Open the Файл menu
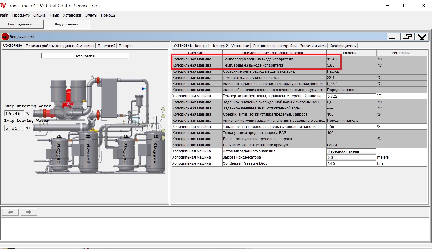This screenshot has width=432, height=249. pyautogui.click(x=4, y=15)
